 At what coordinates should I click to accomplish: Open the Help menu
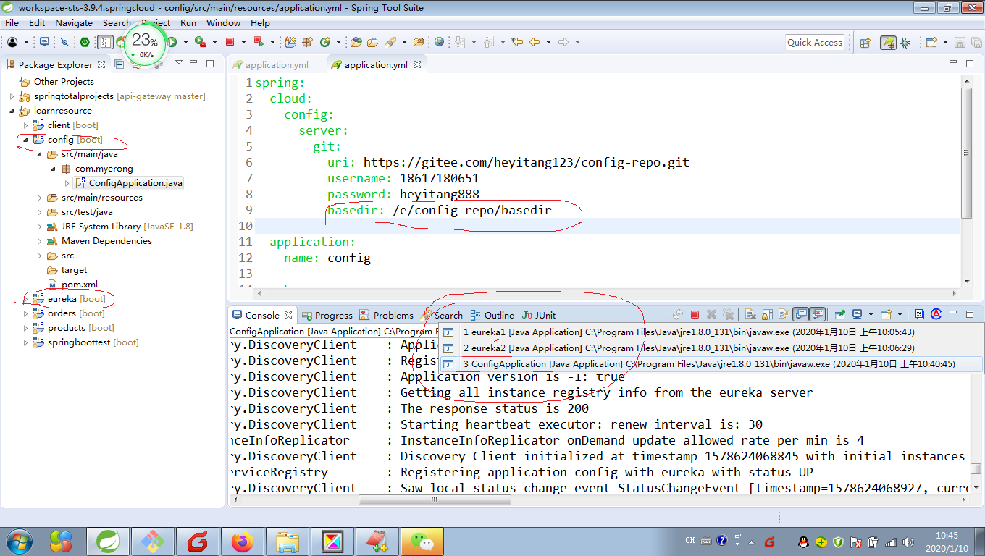click(260, 22)
